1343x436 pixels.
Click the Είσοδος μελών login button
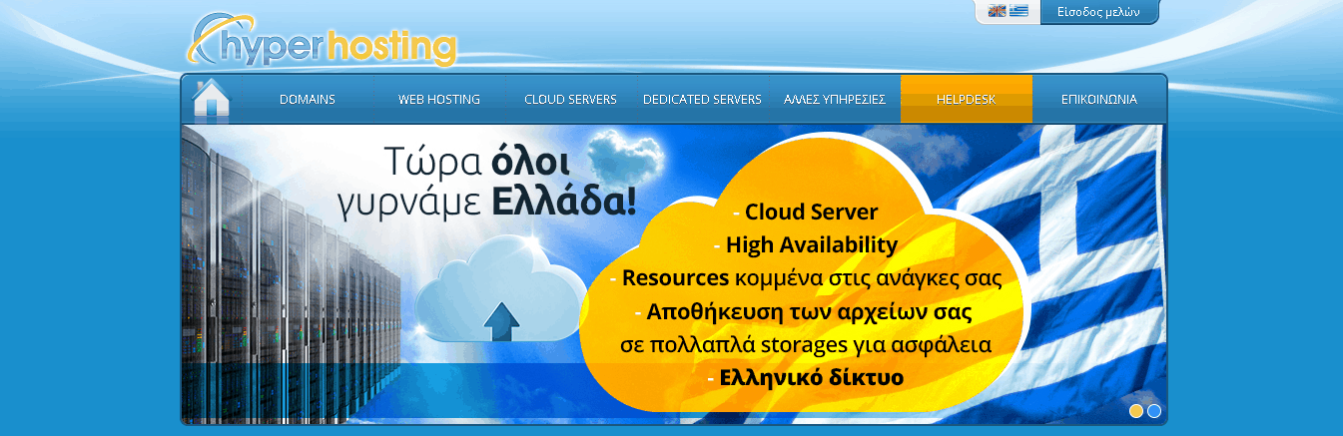click(x=1099, y=12)
